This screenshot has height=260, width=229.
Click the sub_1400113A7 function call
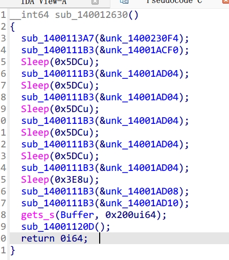(x=58, y=38)
